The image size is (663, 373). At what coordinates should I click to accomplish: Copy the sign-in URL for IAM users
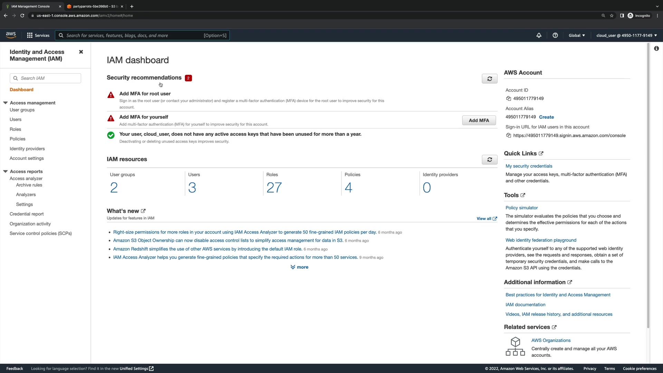coord(508,135)
